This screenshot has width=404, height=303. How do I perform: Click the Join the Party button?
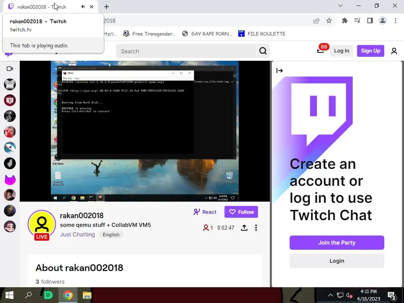point(337,243)
